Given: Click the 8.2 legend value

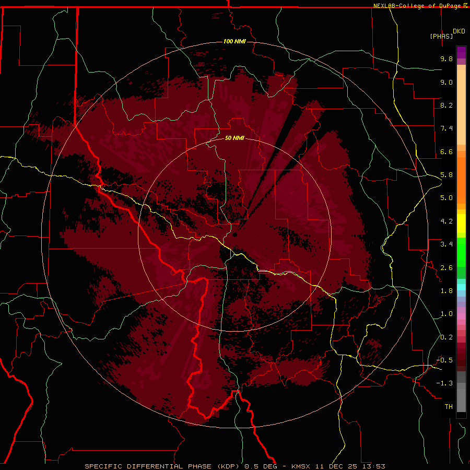Looking at the screenshot, I should click(x=446, y=105).
